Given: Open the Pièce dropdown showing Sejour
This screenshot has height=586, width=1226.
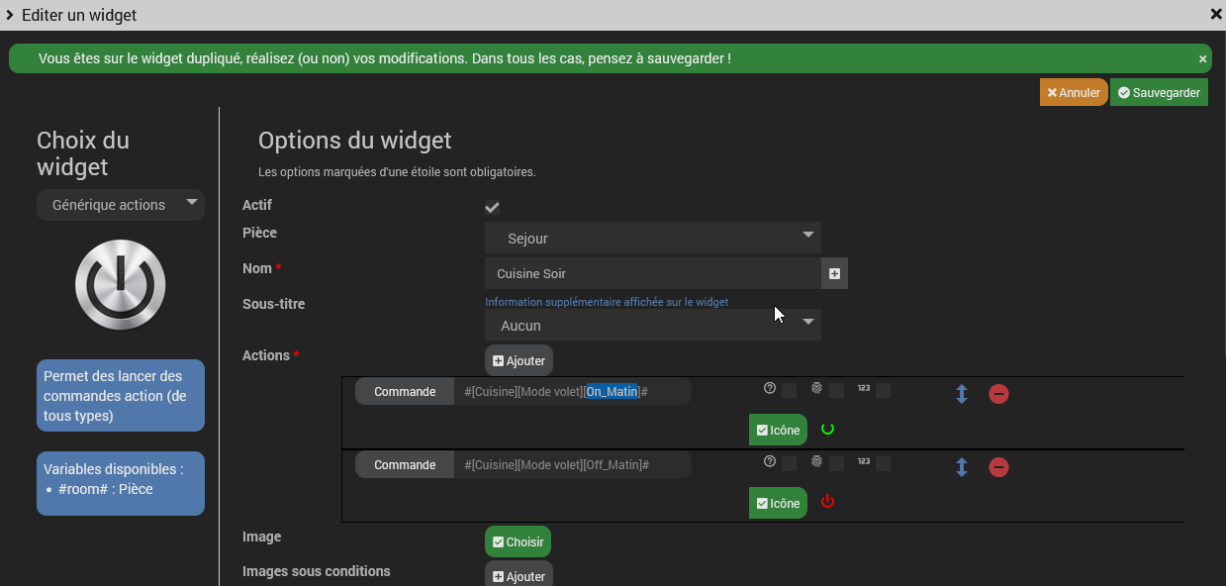Looking at the screenshot, I should (x=653, y=238).
